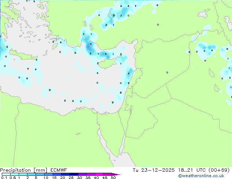Screen dimensions: 232x179
Task: Click the 20–25 mm legend color swatch
Action: [x=66, y=174]
